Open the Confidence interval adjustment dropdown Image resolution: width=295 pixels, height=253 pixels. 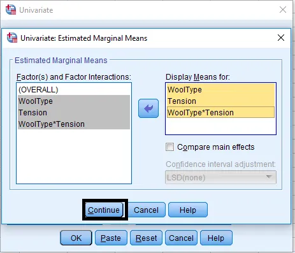220,177
